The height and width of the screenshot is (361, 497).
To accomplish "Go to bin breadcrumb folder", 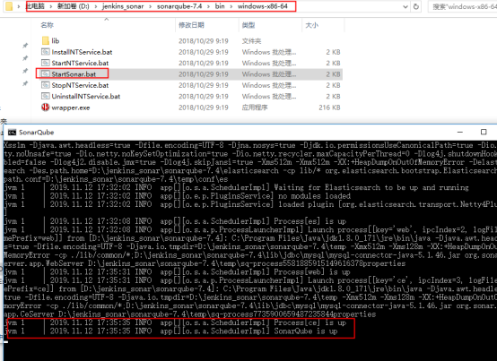I will [x=220, y=6].
